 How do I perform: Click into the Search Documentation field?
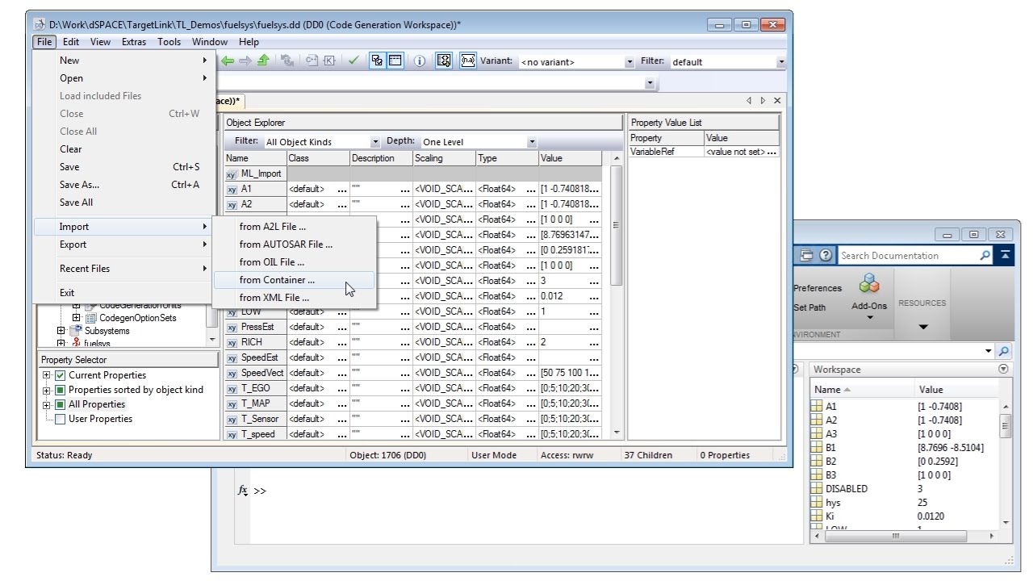[x=908, y=256]
